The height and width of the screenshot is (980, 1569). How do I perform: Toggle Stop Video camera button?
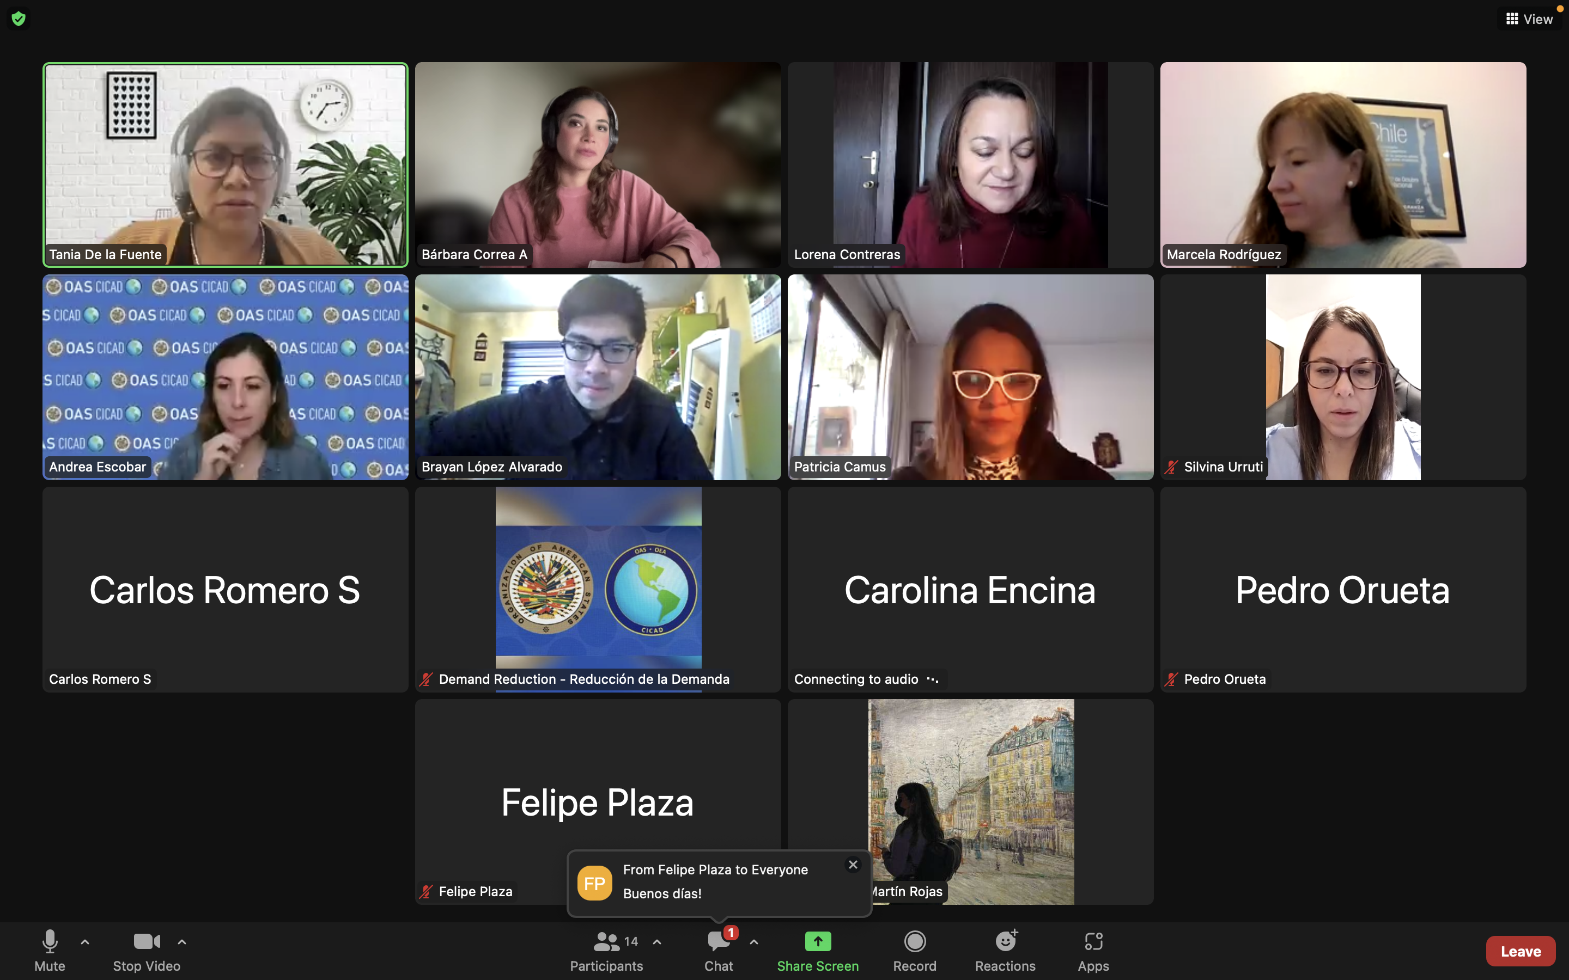click(147, 951)
